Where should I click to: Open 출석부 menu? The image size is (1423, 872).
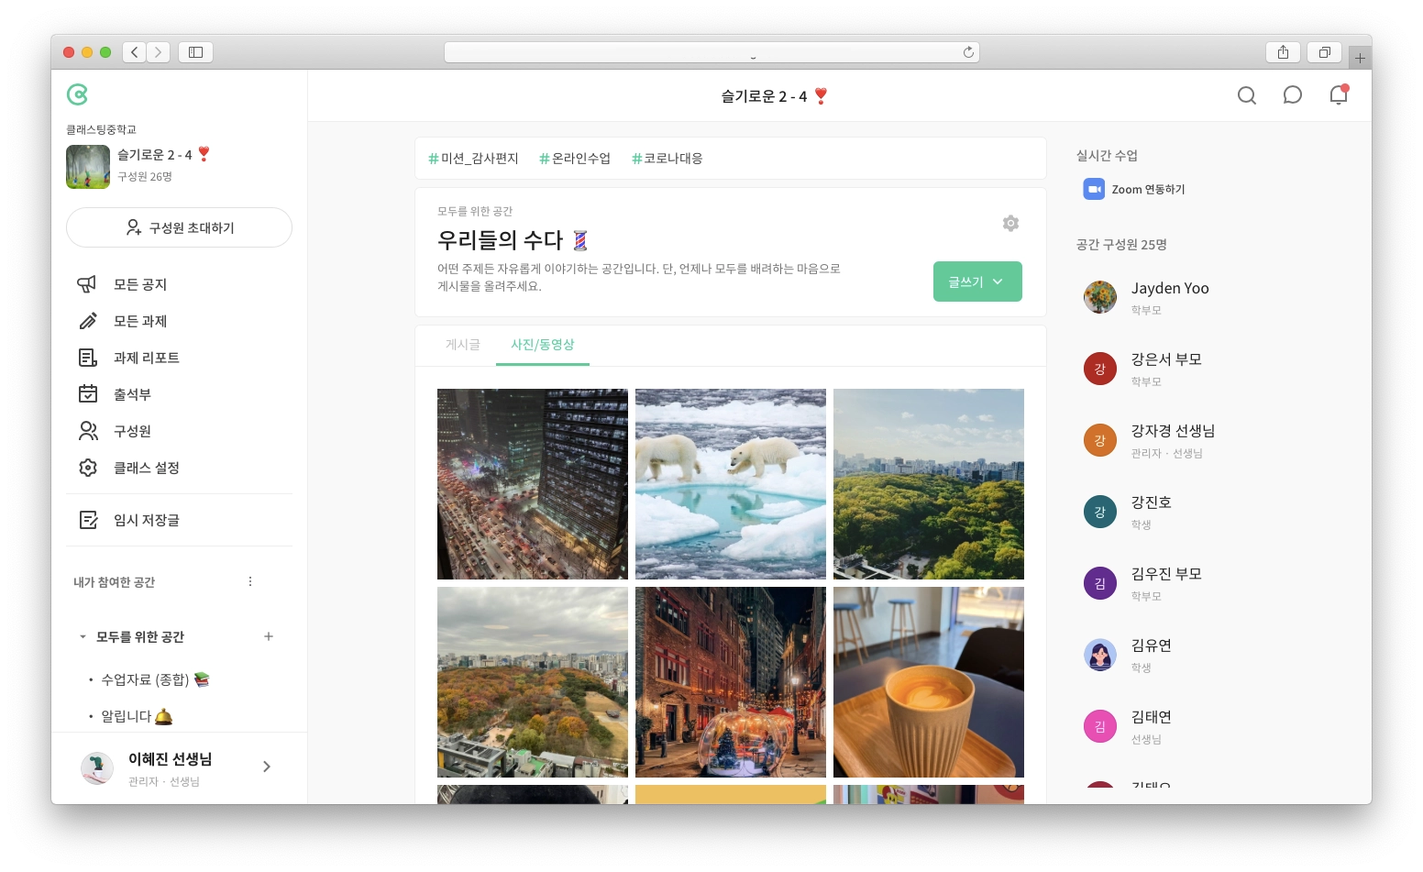tap(132, 394)
